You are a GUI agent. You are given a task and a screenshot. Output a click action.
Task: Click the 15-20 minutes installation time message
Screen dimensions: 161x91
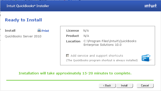(x=75, y=73)
